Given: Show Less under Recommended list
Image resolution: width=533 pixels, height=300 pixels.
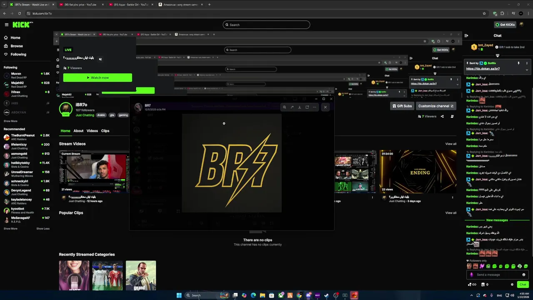Looking at the screenshot, I should [x=43, y=229].
